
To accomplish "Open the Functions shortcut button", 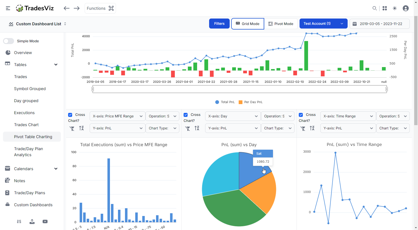I will [x=100, y=8].
